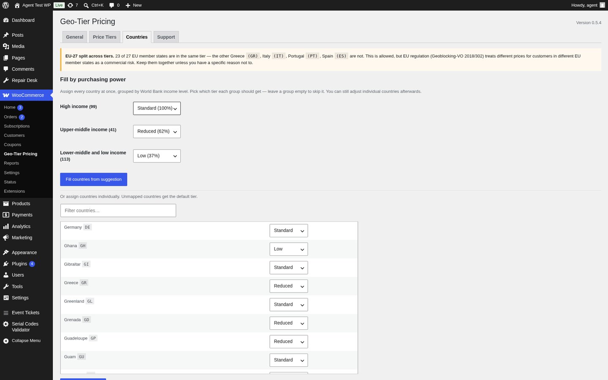This screenshot has height=380, width=608.
Task: Open Geo-Tier Pricing submenu link
Action: click(21, 154)
